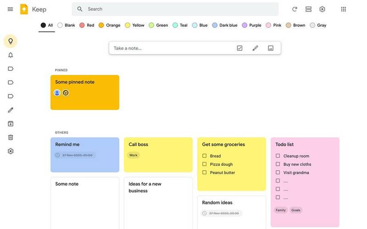The width and height of the screenshot is (367, 229).
Task: Open Archive icon in sidebar
Action: (x=11, y=124)
